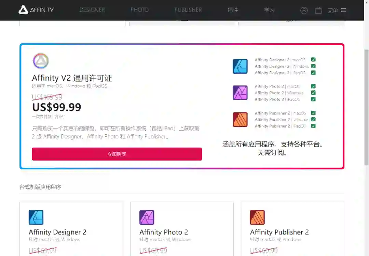Open the hamburger menu icon
Viewport: 369px width, 256px height.
tap(343, 10)
